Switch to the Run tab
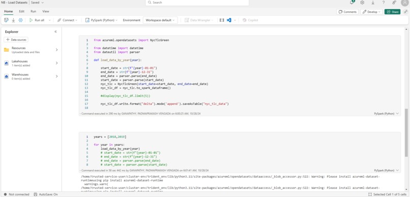 tap(33, 12)
